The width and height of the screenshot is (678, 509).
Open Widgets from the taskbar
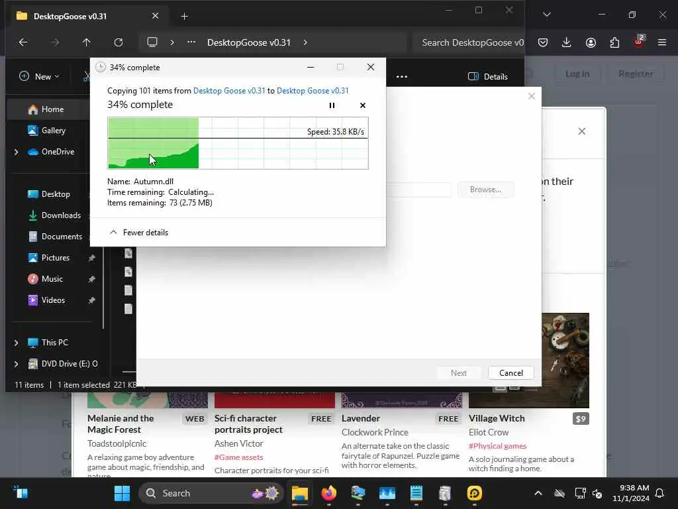(x=21, y=492)
